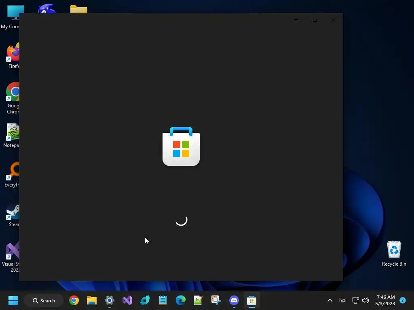Open Notepad from the taskbar

[x=163, y=300]
